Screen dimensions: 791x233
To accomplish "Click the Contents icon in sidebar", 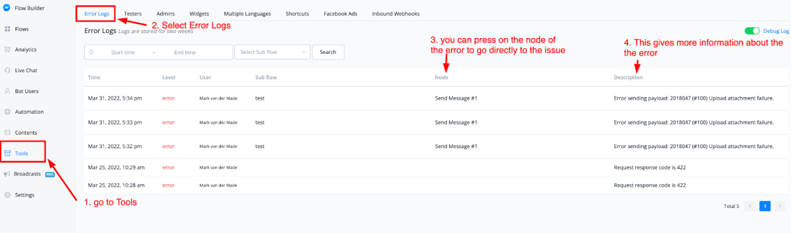I will coord(7,133).
